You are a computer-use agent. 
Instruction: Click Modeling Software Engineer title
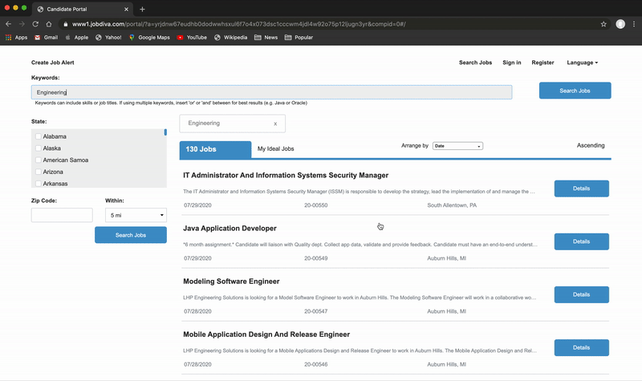tap(231, 282)
